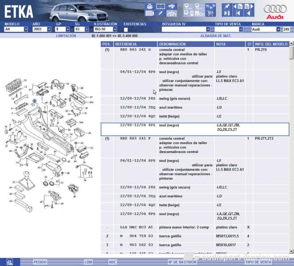Click the greyed monitor-and-device icon
This screenshot has height=266, width=294.
tap(188, 13)
